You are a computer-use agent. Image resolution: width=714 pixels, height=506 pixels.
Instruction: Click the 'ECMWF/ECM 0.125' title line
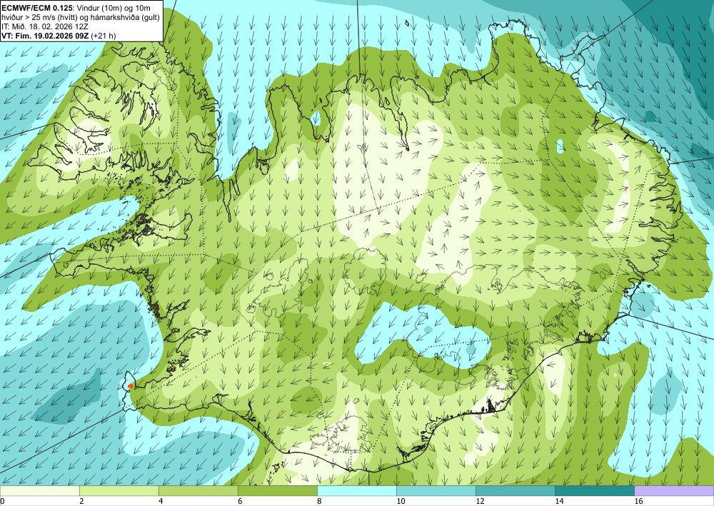[x=76, y=8]
